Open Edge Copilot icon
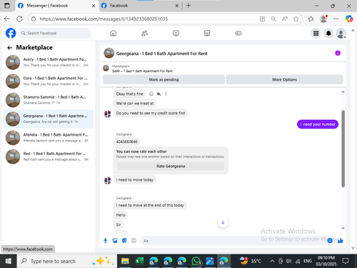The height and width of the screenshot is (268, 357). click(349, 19)
